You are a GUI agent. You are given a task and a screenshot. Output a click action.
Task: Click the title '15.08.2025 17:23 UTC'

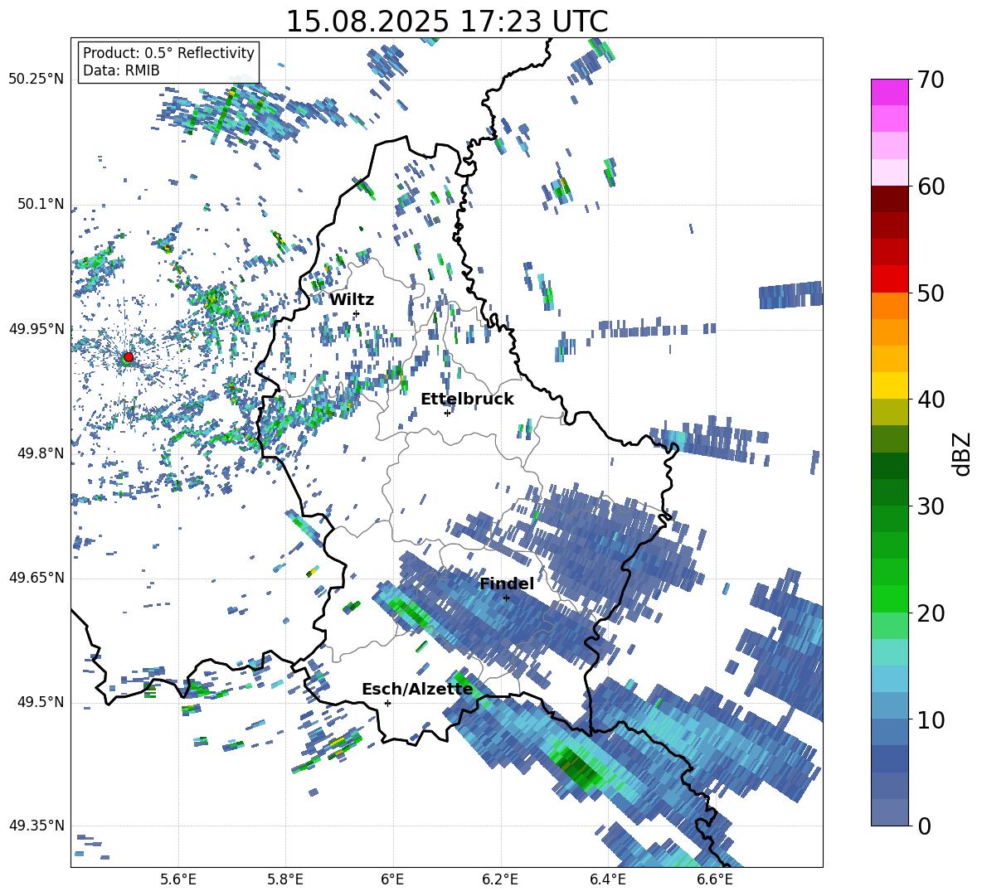pyautogui.click(x=446, y=22)
